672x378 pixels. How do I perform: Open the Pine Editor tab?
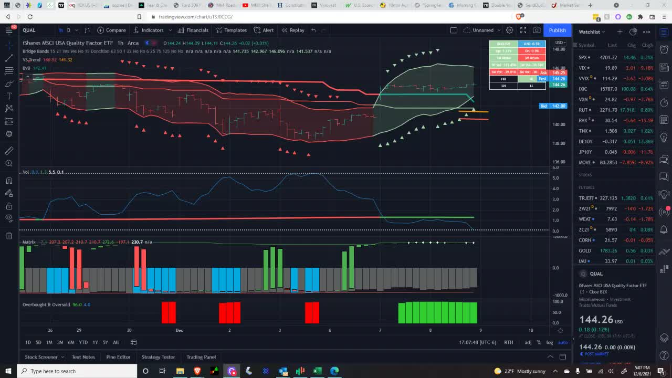click(118, 357)
